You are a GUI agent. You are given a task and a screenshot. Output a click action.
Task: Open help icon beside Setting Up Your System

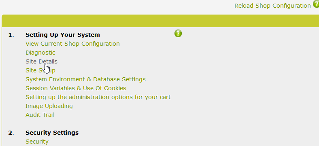178,33
